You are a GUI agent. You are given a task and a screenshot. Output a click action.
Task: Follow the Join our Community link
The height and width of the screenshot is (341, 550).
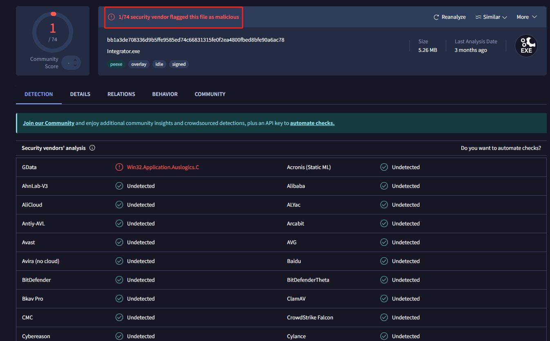49,123
